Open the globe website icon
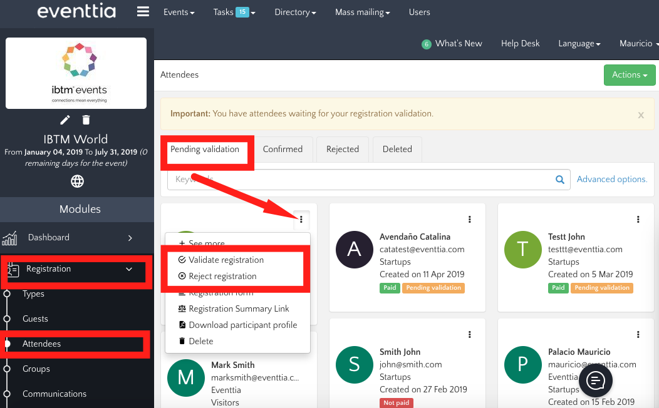This screenshot has height=408, width=659. (77, 181)
